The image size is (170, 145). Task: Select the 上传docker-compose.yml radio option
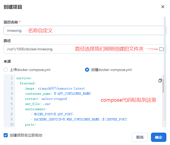6,70
